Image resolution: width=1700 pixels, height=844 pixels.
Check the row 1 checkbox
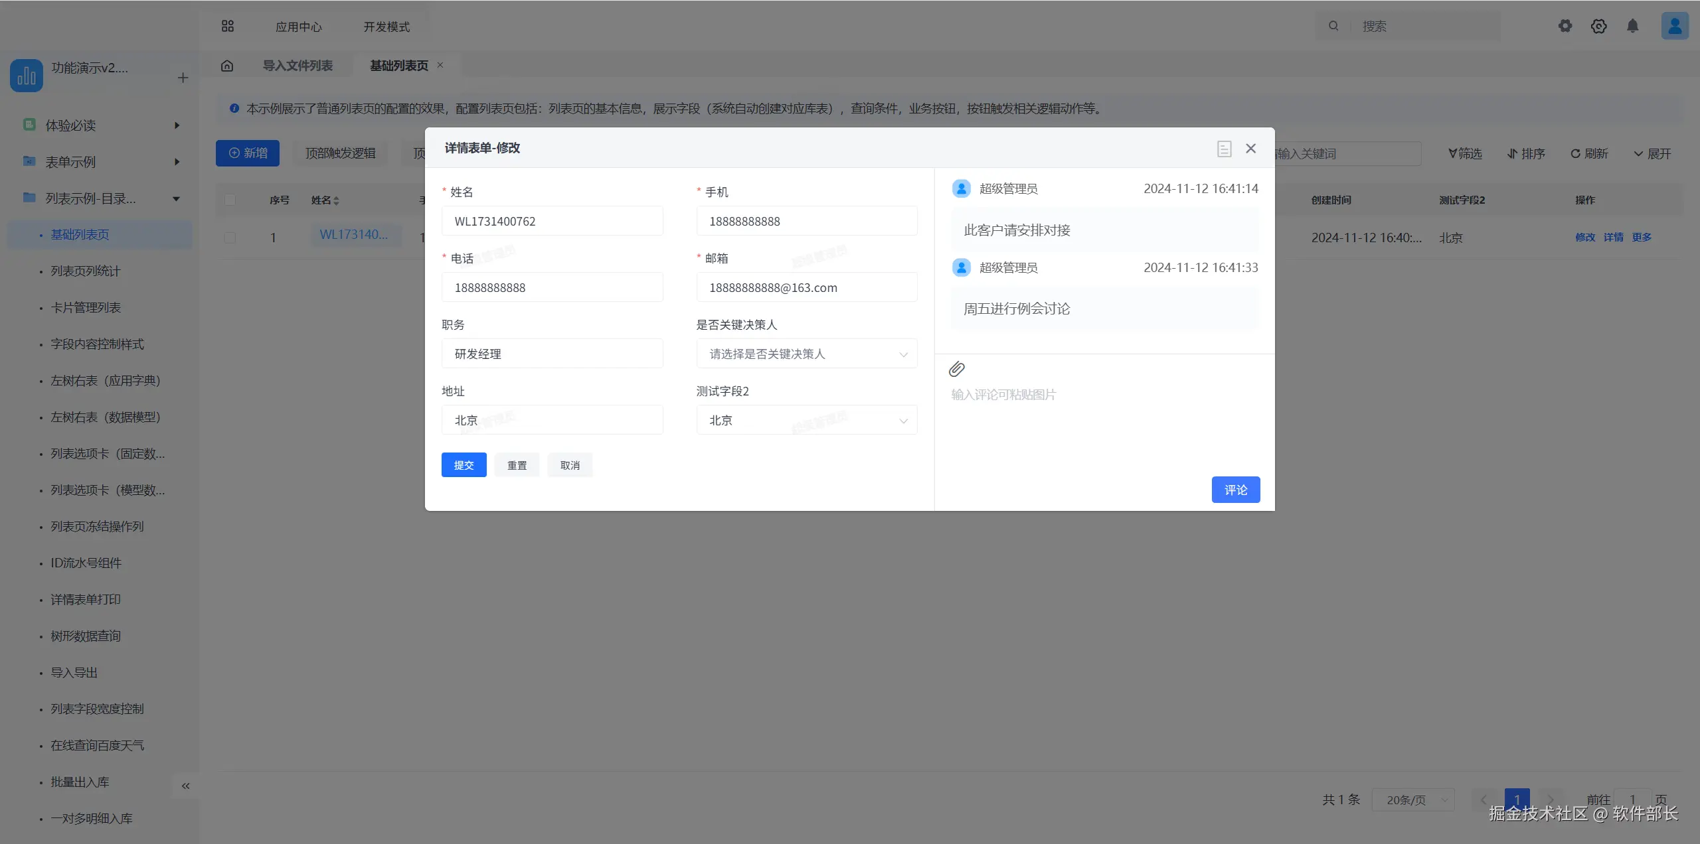(230, 238)
